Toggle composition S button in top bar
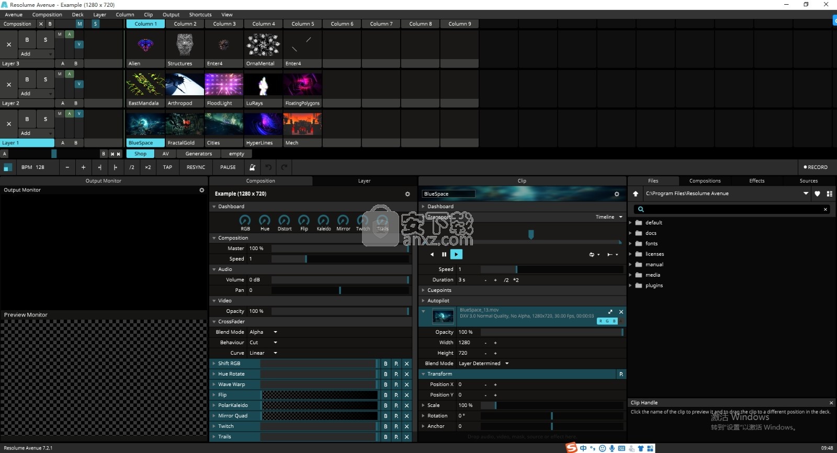 pos(95,24)
